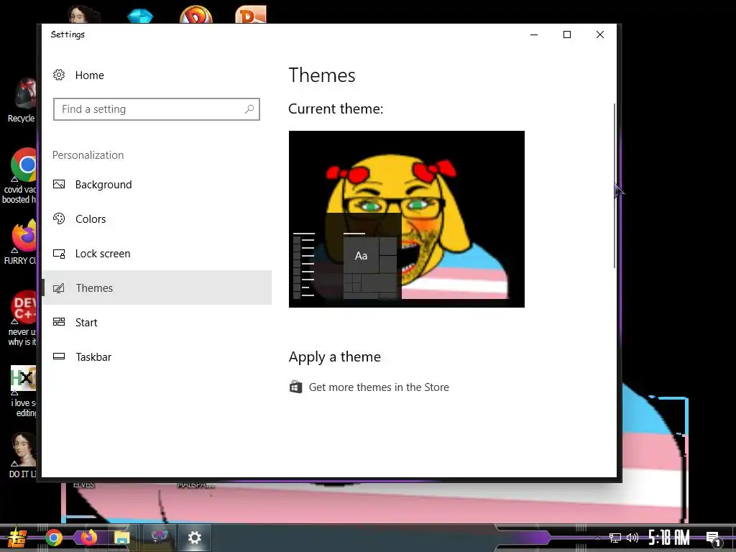736x552 pixels.
Task: Open File Explorer from the taskbar
Action: (x=121, y=538)
